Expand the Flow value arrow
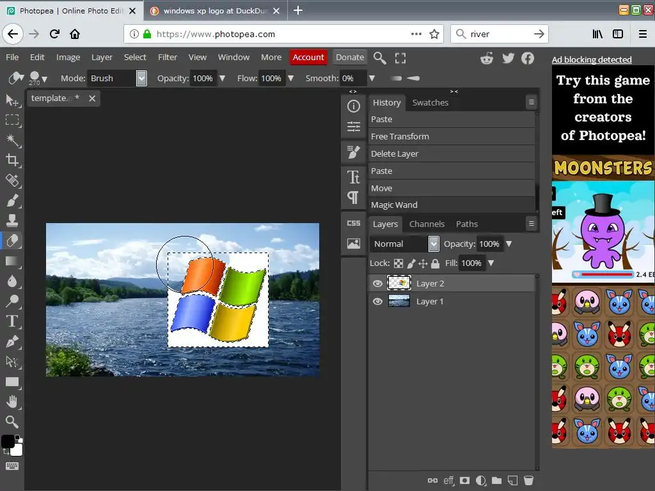This screenshot has height=491, width=655. (x=291, y=78)
